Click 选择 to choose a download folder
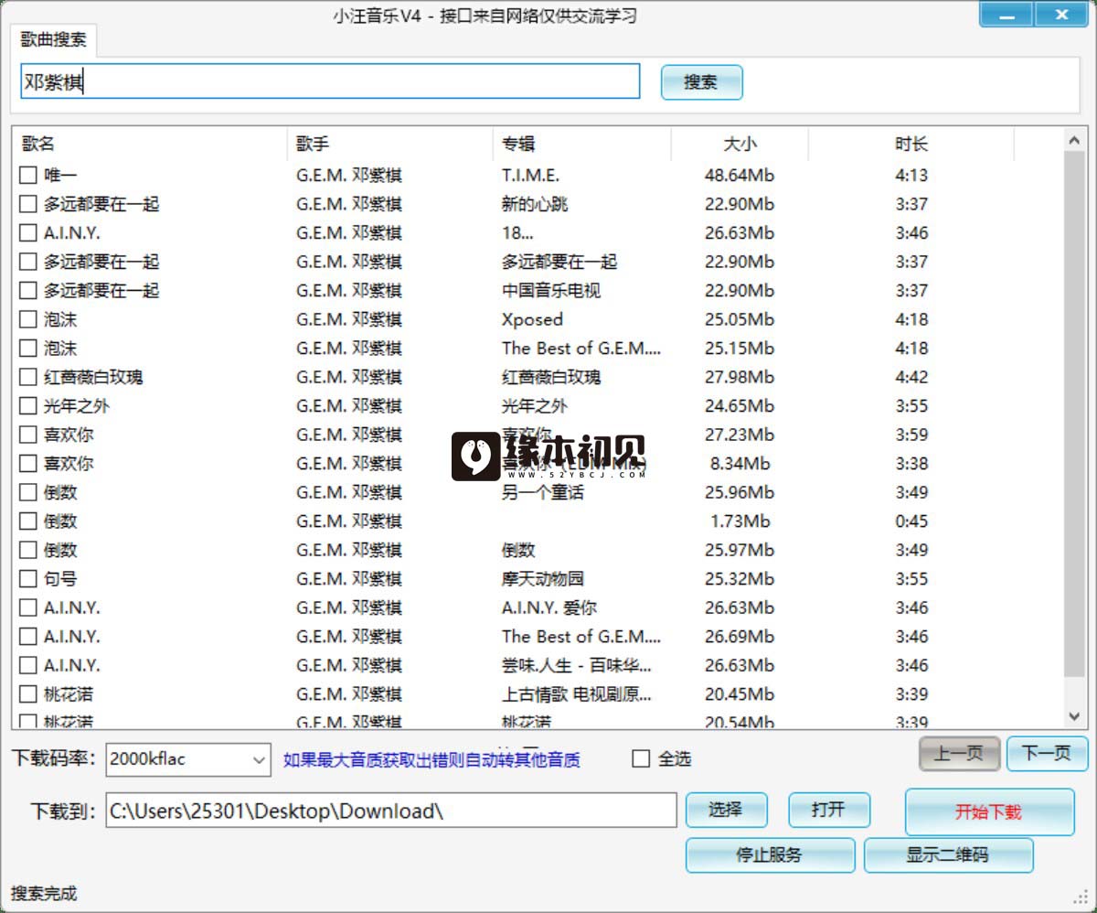Image resolution: width=1097 pixels, height=913 pixels. click(726, 810)
